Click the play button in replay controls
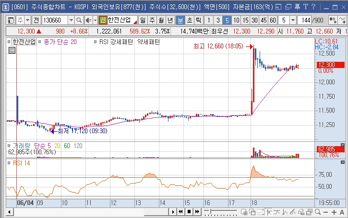Image resolution: width=348 pixels, height=218 pixels. (173, 212)
